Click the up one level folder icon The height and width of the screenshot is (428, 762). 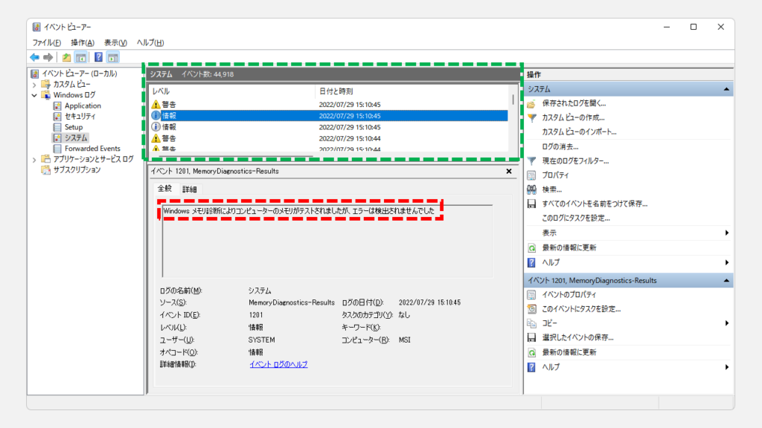(x=67, y=57)
